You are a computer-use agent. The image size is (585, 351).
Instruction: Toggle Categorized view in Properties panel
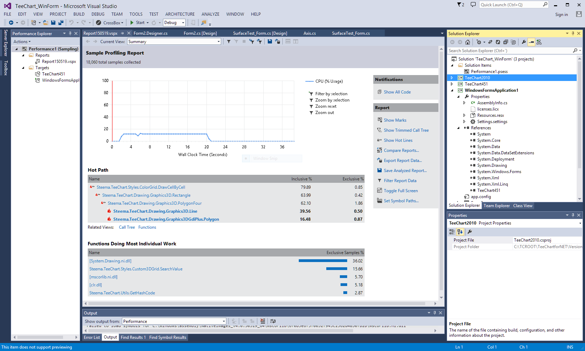pyautogui.click(x=452, y=232)
